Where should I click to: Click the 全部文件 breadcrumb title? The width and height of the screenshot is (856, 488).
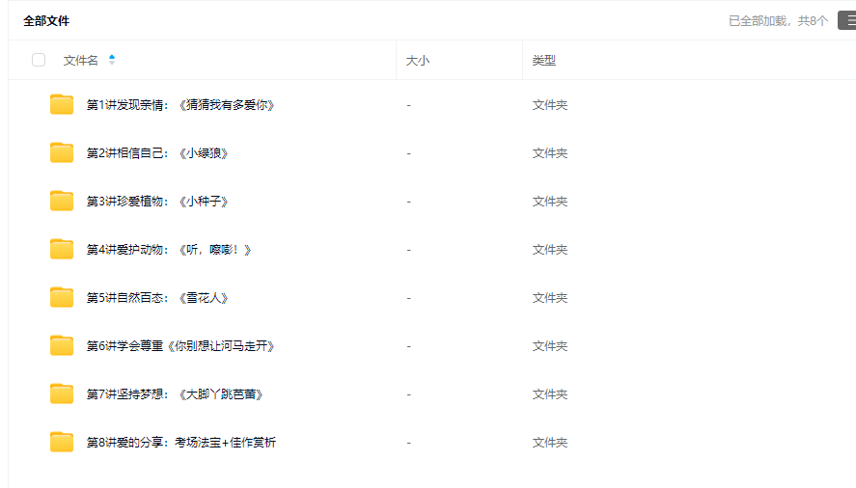(x=46, y=20)
